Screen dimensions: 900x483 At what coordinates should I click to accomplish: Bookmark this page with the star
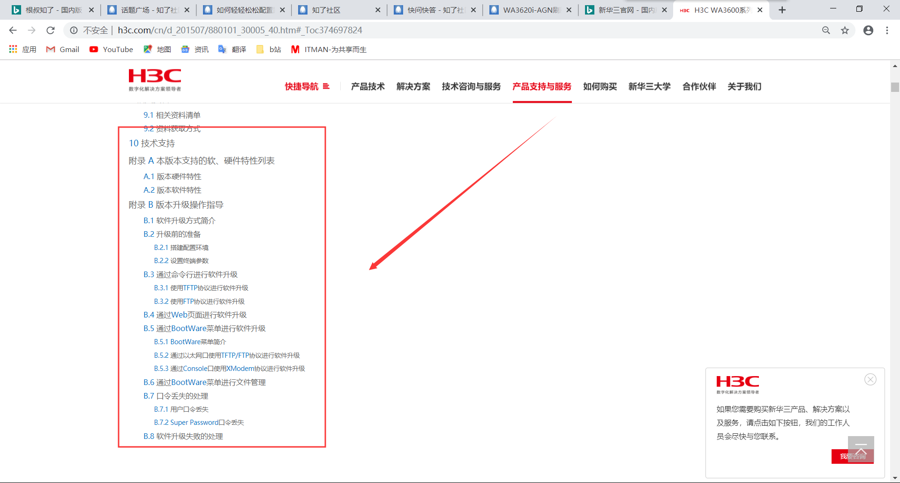coord(845,30)
